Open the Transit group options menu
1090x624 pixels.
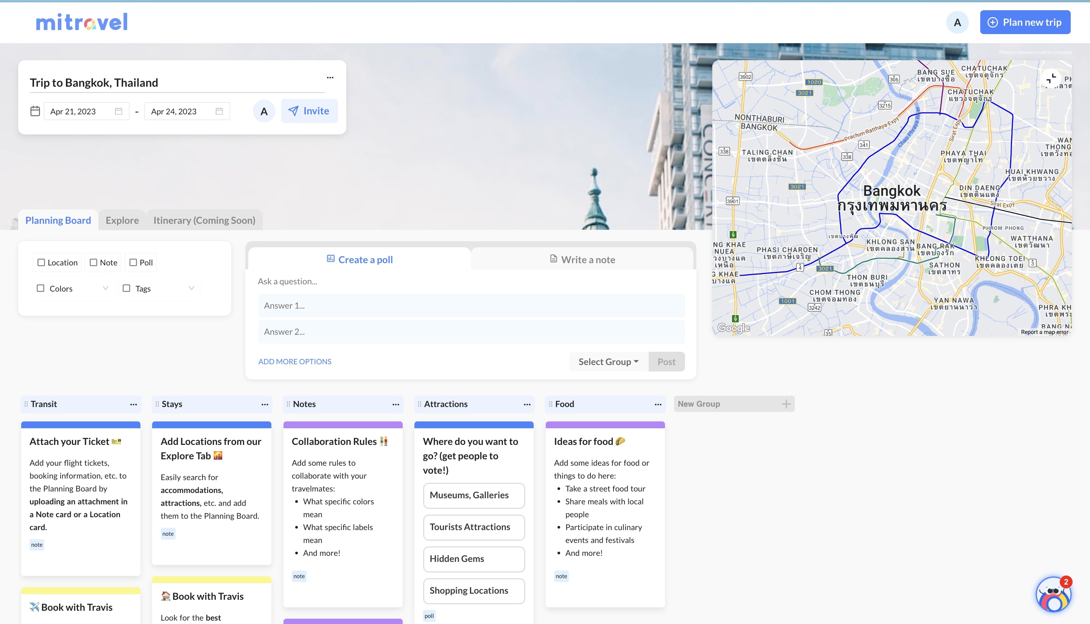point(134,404)
